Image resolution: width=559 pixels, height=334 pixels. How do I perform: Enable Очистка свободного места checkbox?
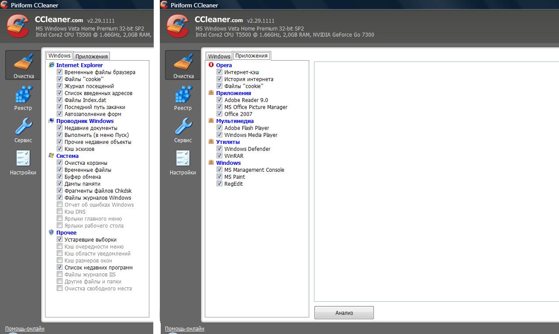(60, 288)
